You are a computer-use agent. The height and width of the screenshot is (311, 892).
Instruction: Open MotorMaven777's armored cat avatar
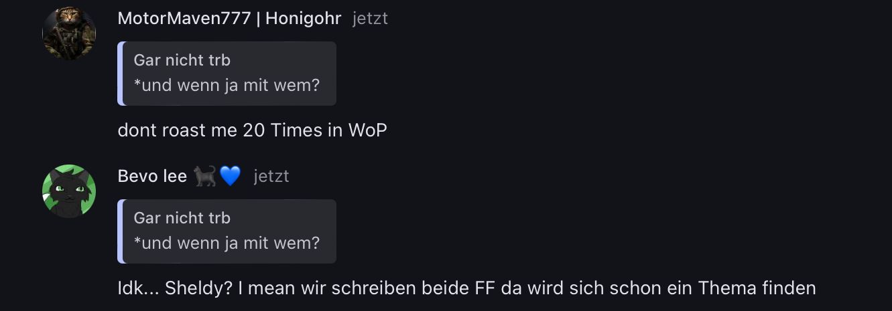(x=69, y=33)
